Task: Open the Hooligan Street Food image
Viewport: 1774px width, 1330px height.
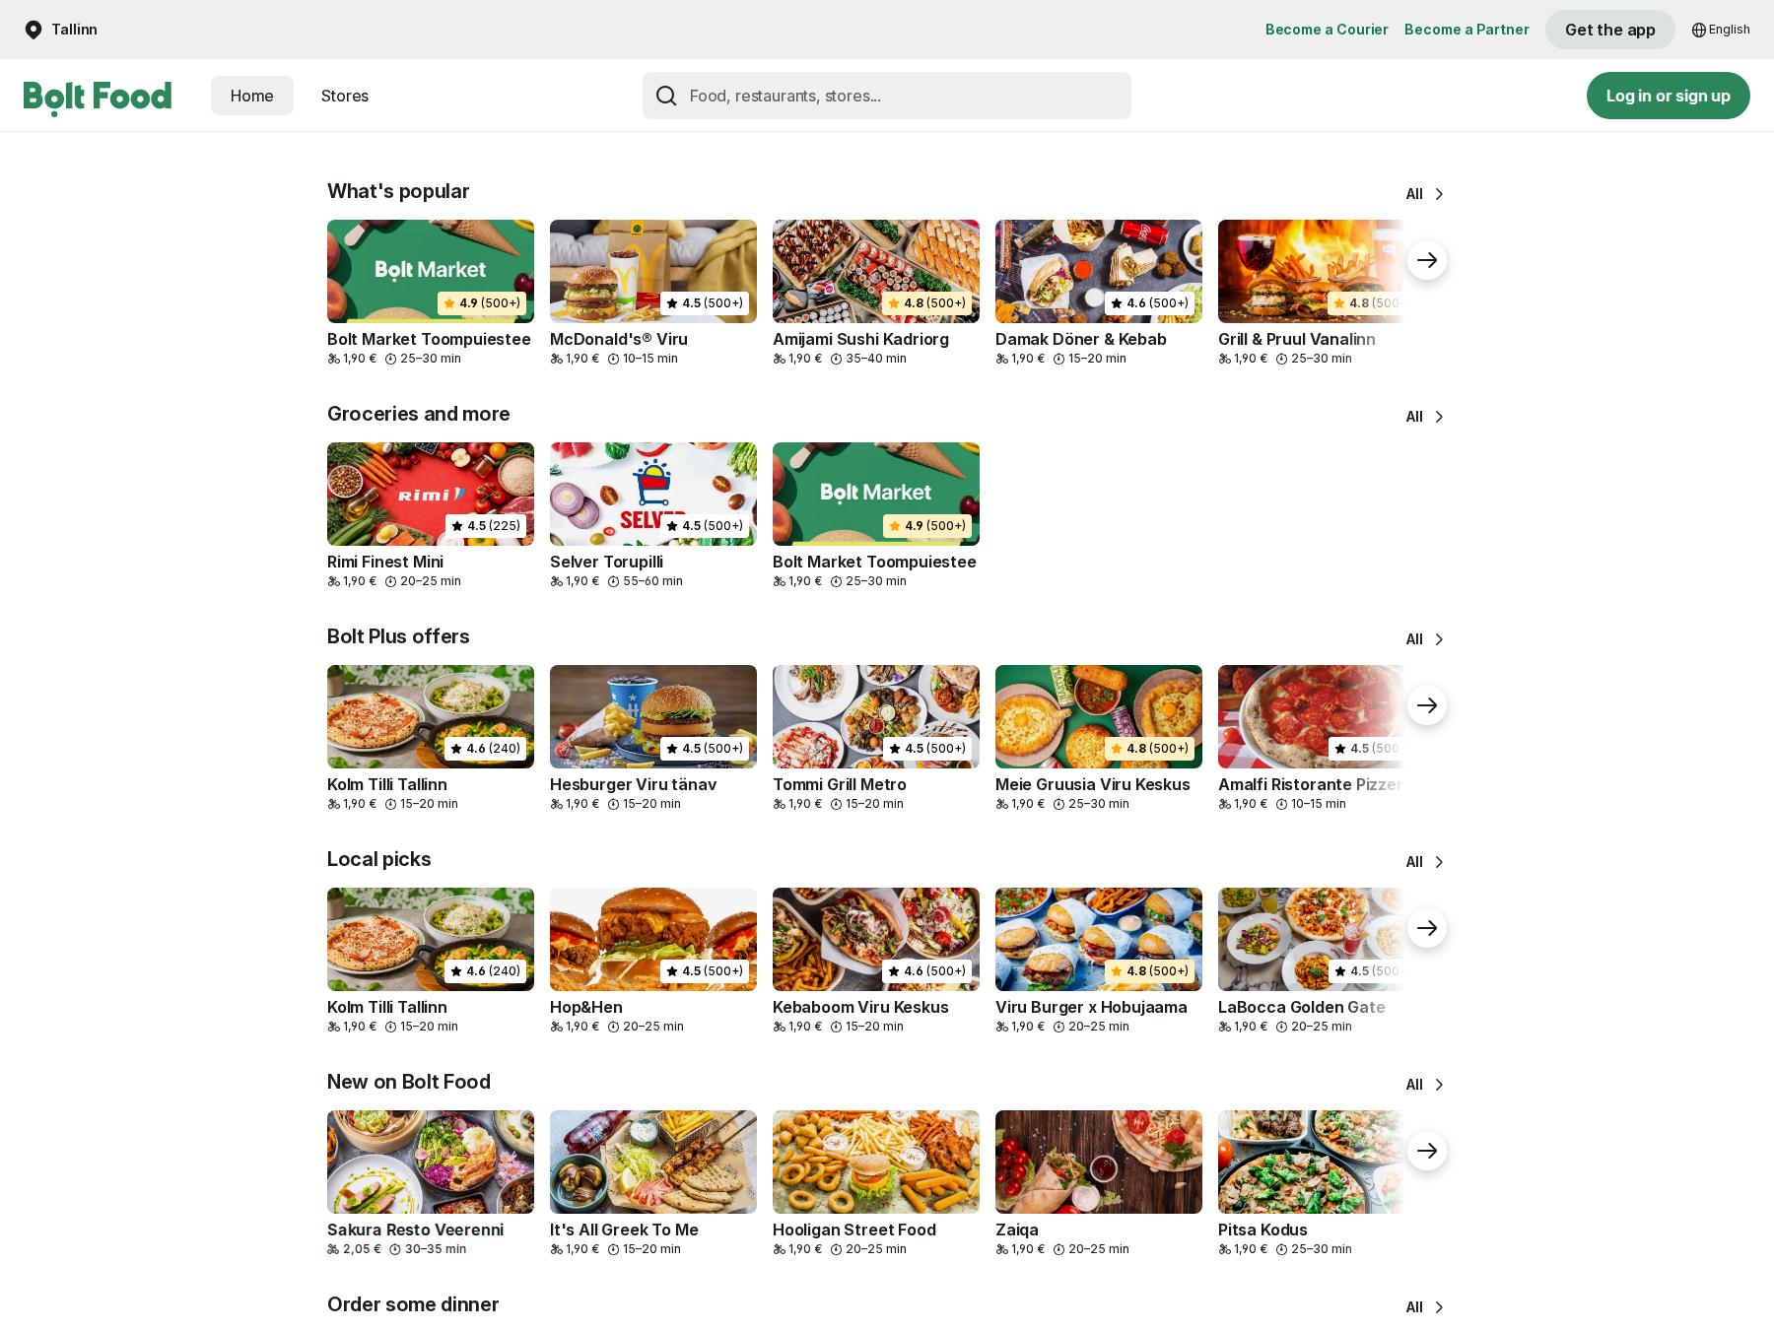Action: coord(876,1162)
